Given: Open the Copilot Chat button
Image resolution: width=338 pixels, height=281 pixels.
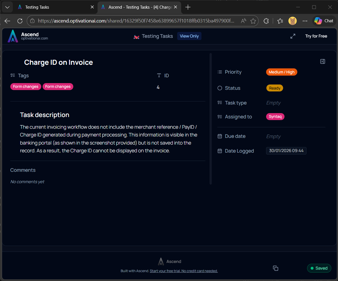Looking at the screenshot, I should (324, 21).
